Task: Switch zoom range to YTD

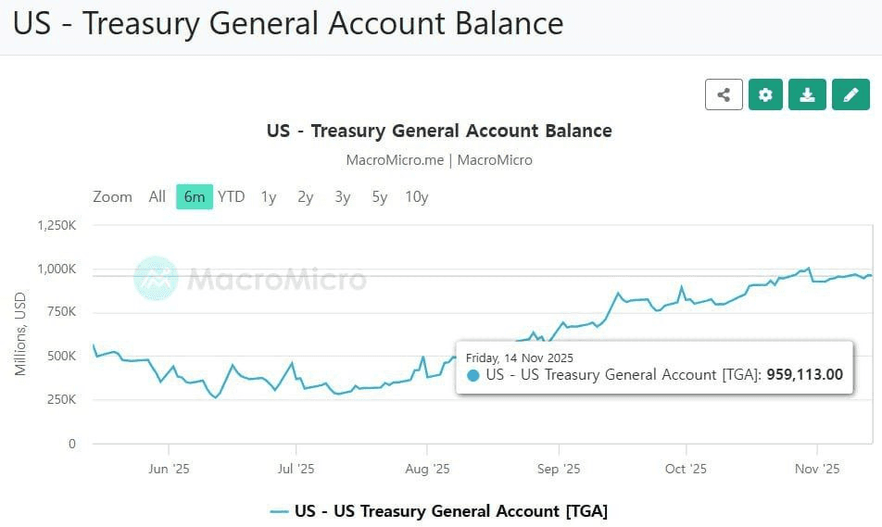Action: pyautogui.click(x=232, y=196)
